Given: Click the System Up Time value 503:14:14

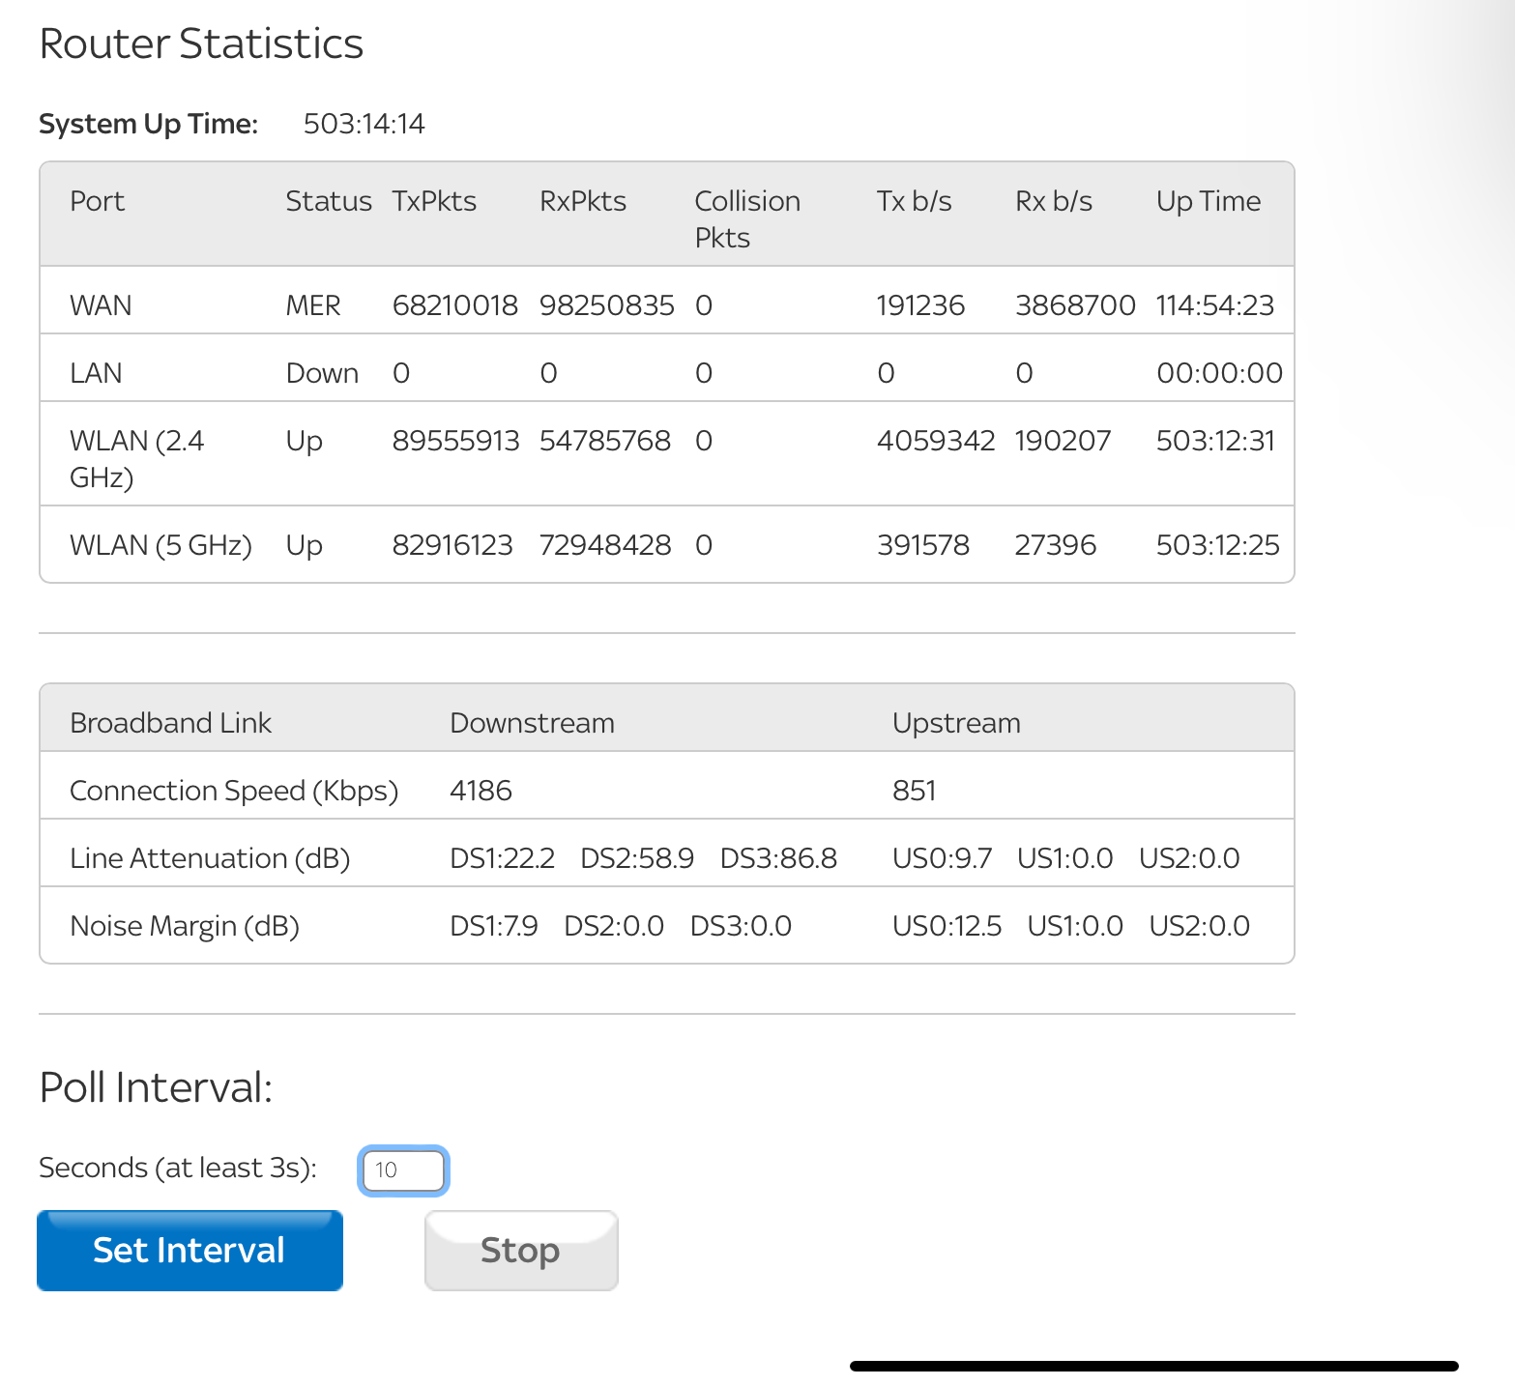Looking at the screenshot, I should pyautogui.click(x=364, y=124).
